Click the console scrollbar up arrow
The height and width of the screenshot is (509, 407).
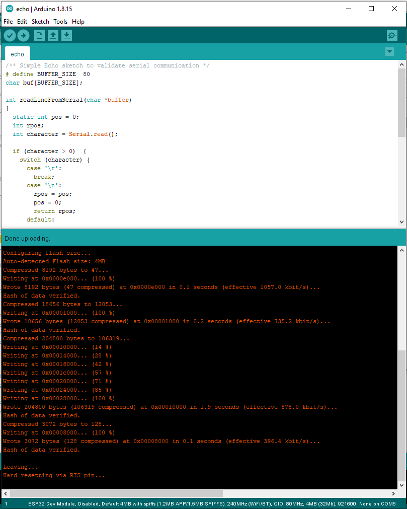[x=401, y=250]
